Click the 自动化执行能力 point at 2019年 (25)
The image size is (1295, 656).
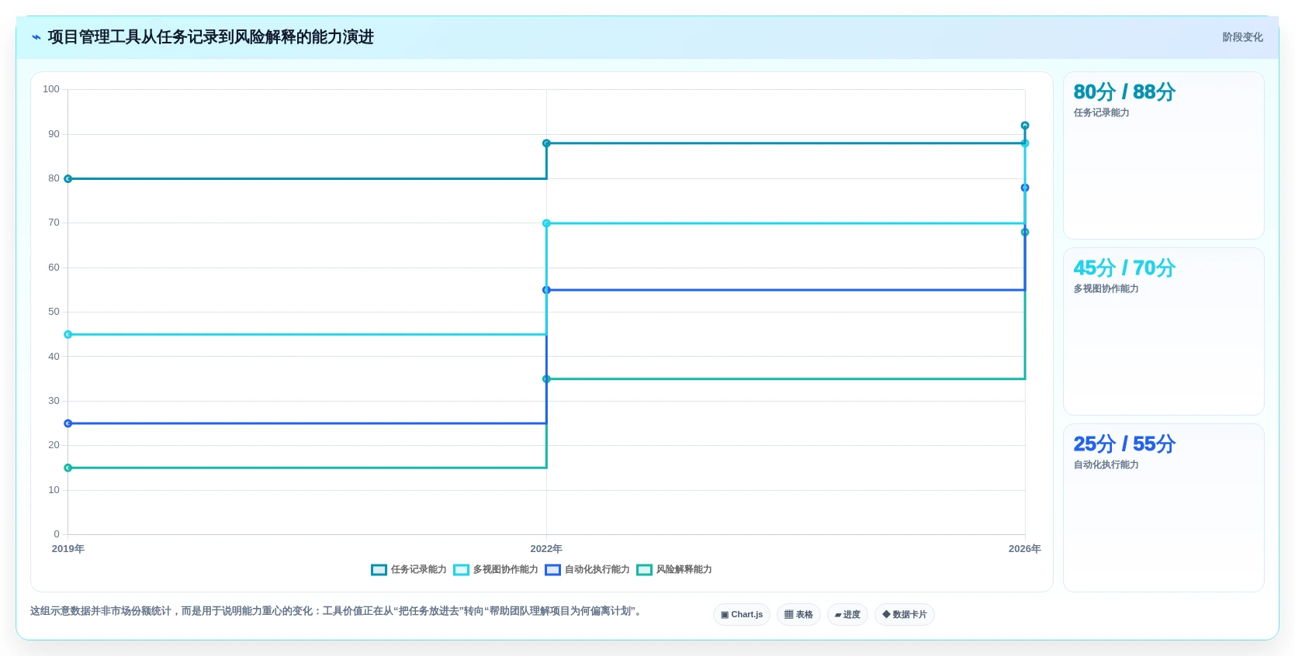pyautogui.click(x=68, y=423)
